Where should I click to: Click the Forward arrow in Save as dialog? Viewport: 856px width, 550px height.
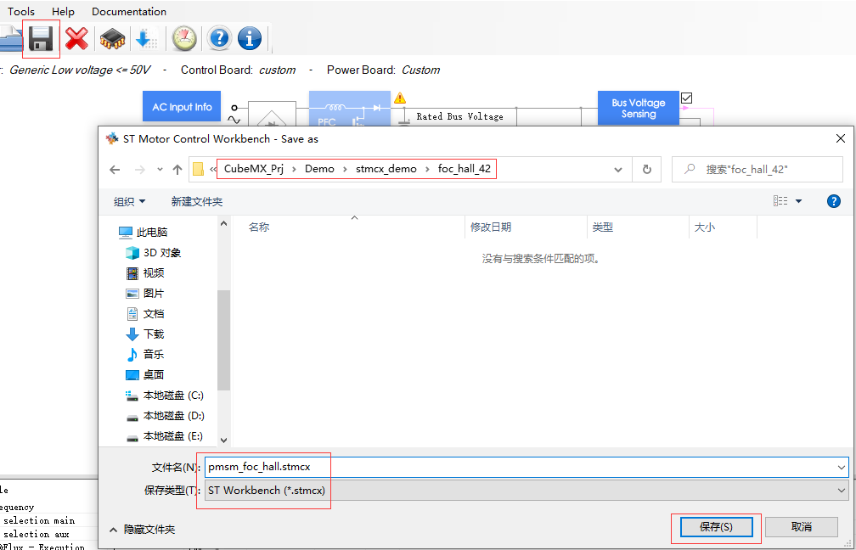pos(140,170)
